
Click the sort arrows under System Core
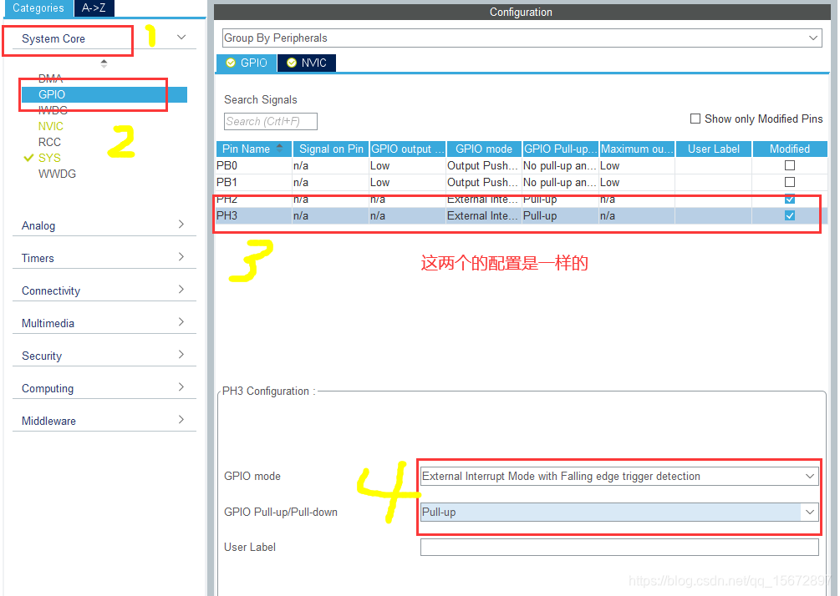[104, 63]
